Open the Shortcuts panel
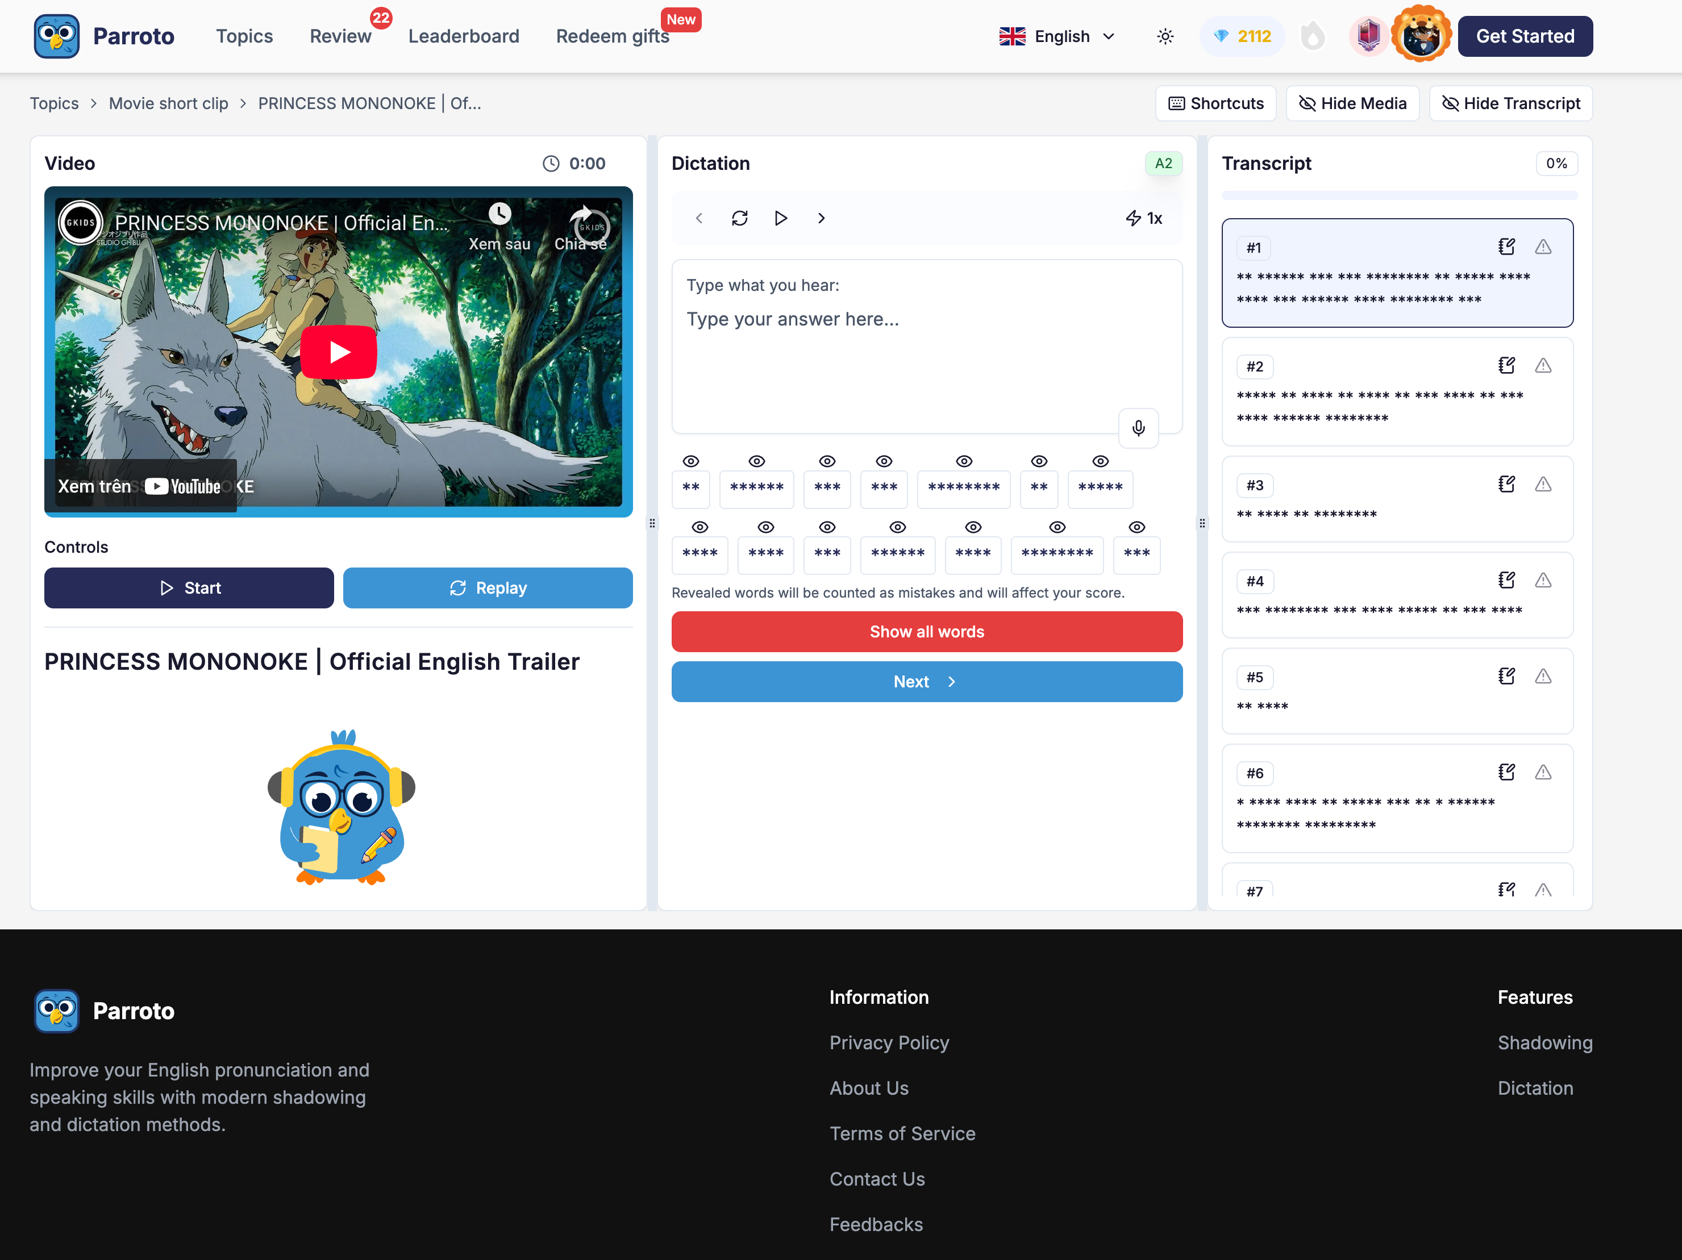The image size is (1682, 1260). pyautogui.click(x=1215, y=103)
